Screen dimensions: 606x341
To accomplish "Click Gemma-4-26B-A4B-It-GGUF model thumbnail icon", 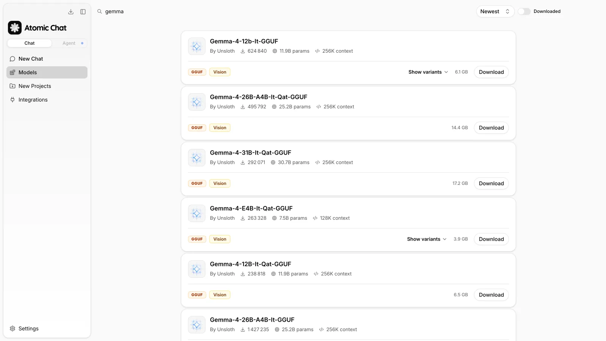I will pos(197,325).
